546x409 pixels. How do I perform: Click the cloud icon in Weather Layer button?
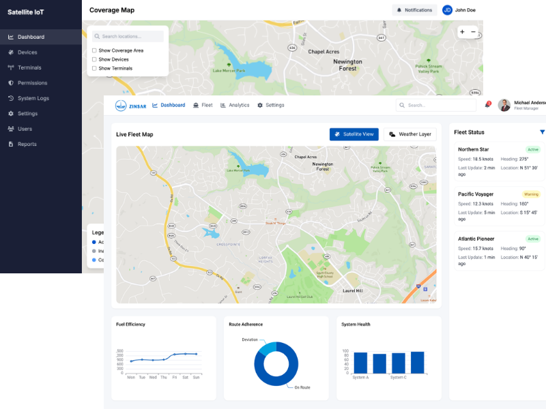click(392, 134)
